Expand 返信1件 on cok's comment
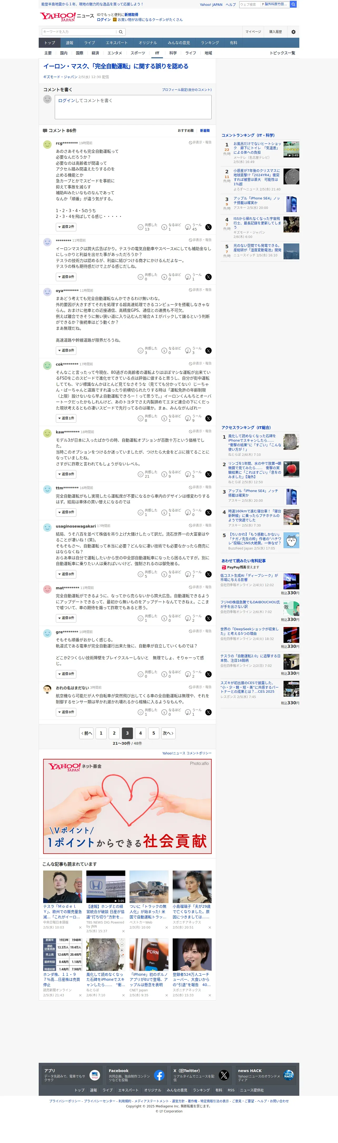338x1143 pixels. (66, 418)
